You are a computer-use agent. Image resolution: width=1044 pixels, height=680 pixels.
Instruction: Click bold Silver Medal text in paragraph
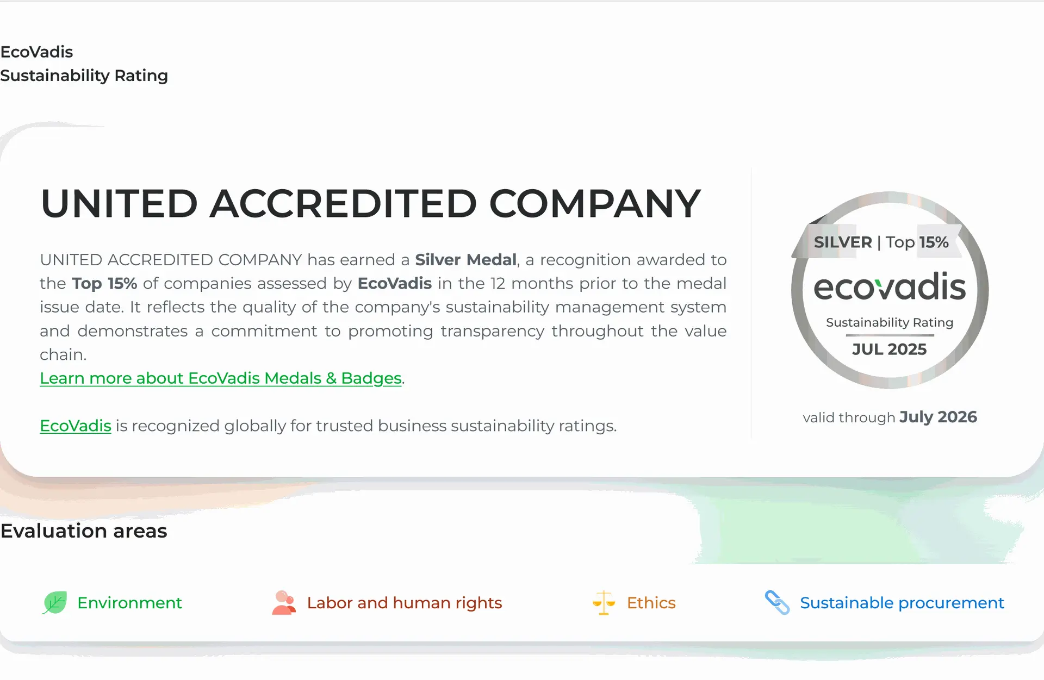point(465,260)
